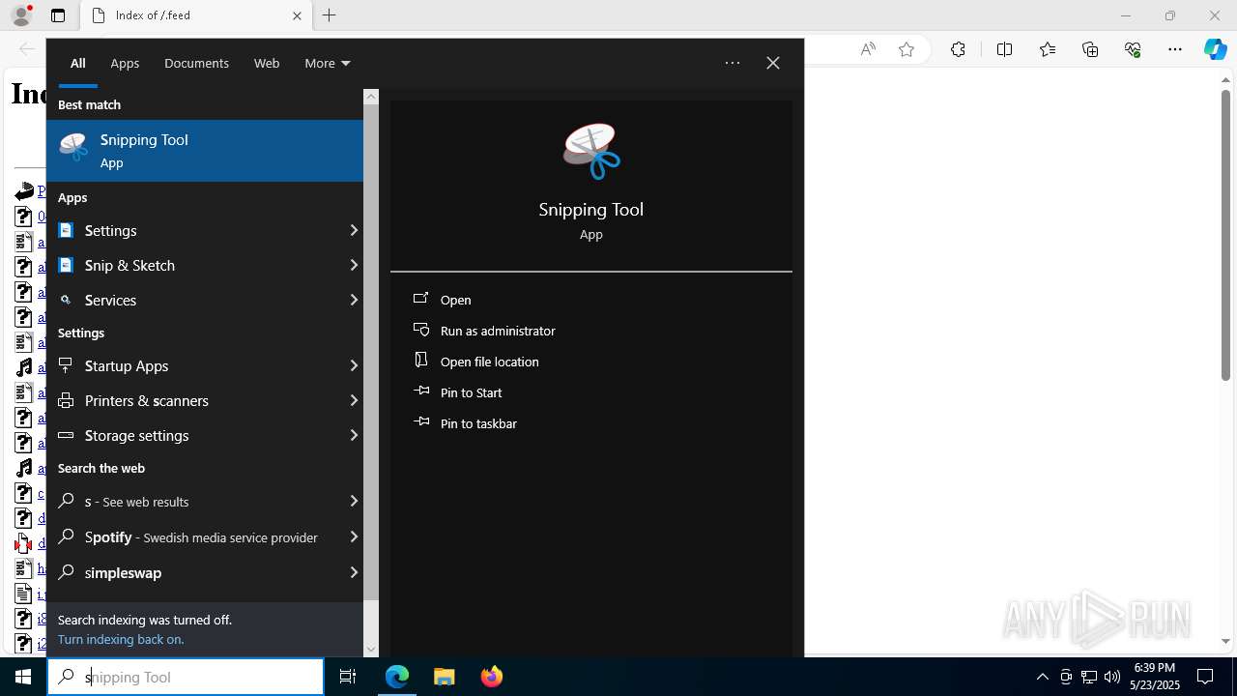
Task: Open Edge Extensions puzzle icon
Action: click(x=958, y=49)
